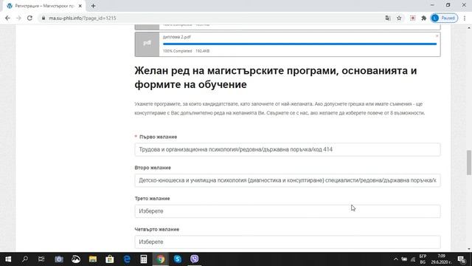The image size is (472, 266).
Task: Click the page vertical scrollbar thumb
Action: click(x=469, y=163)
